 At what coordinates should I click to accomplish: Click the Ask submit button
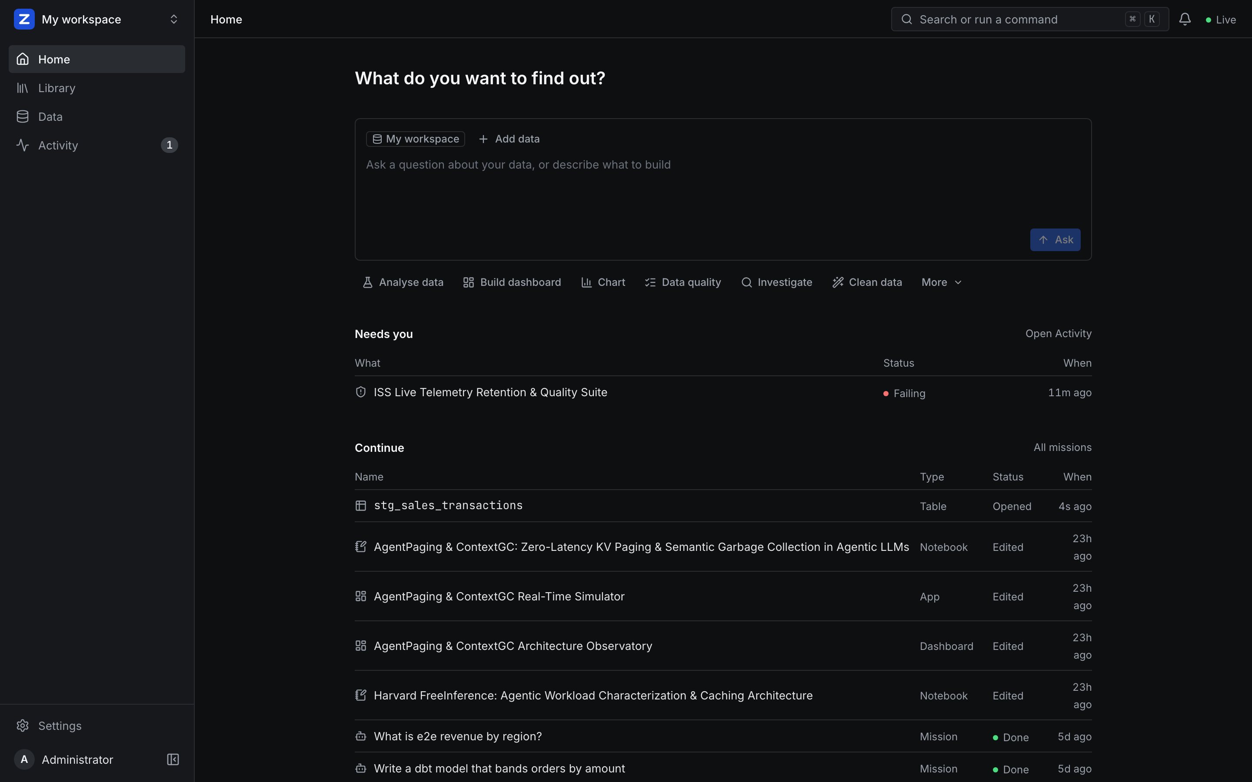(1055, 239)
